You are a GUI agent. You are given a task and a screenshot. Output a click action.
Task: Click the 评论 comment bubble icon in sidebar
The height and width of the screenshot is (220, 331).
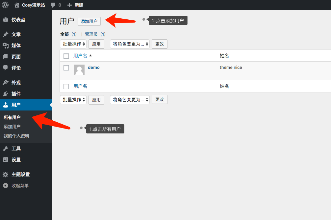coord(6,68)
